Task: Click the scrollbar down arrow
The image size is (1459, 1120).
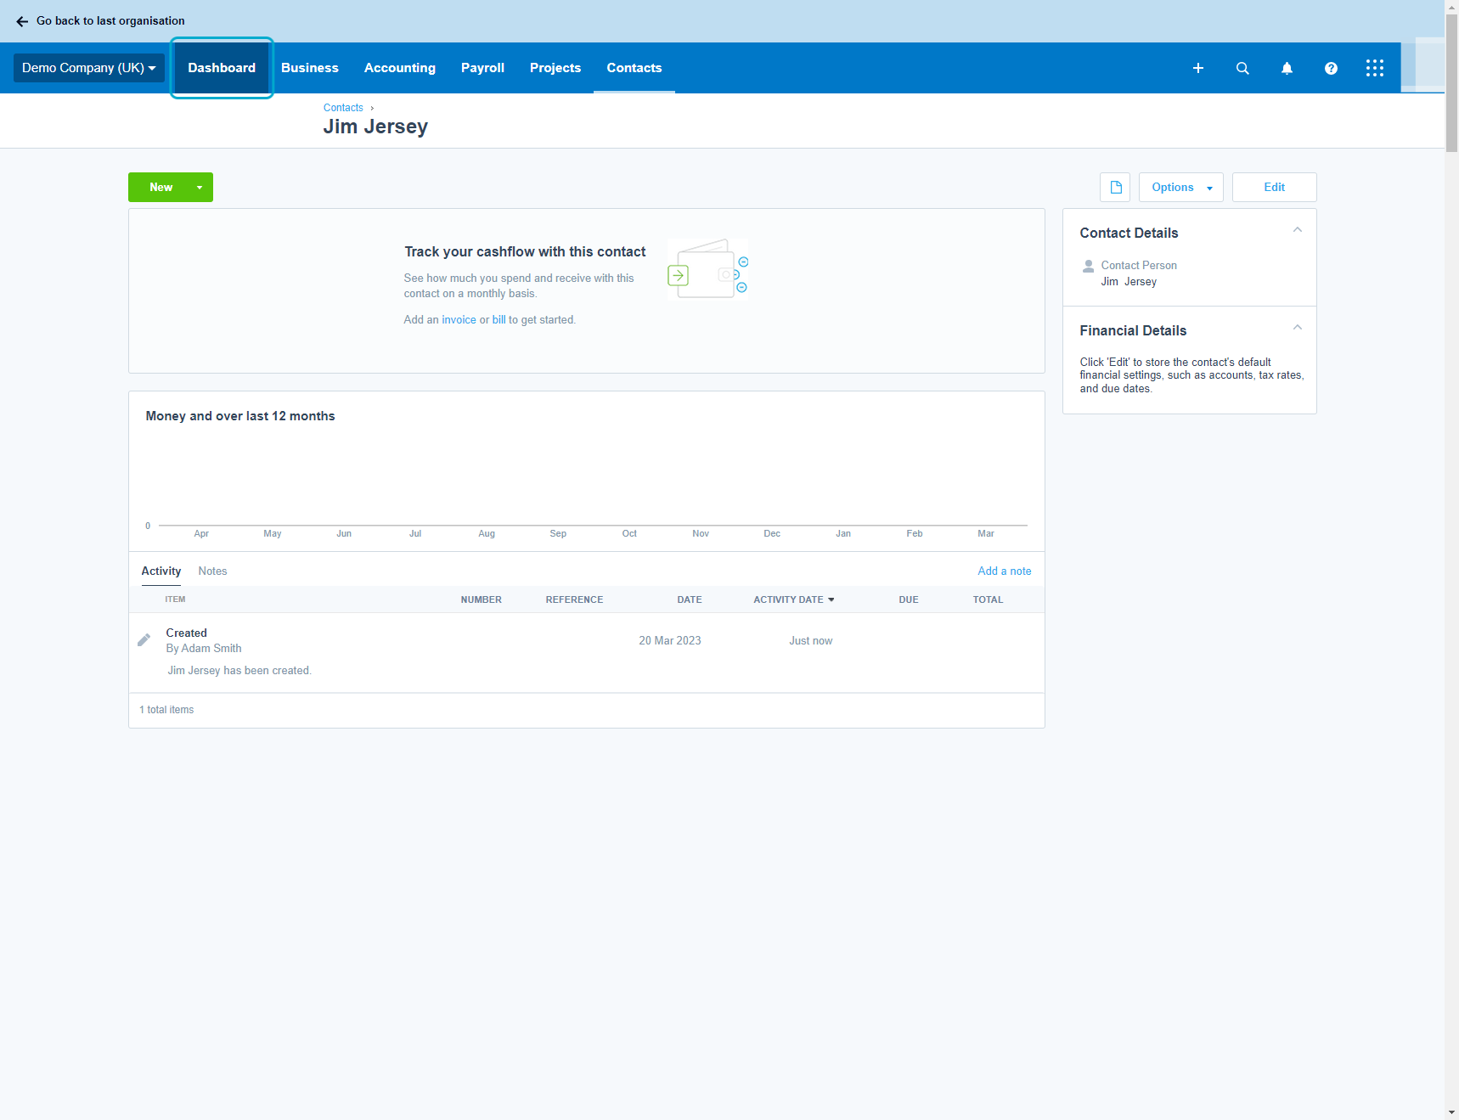Action: [x=1452, y=1112]
